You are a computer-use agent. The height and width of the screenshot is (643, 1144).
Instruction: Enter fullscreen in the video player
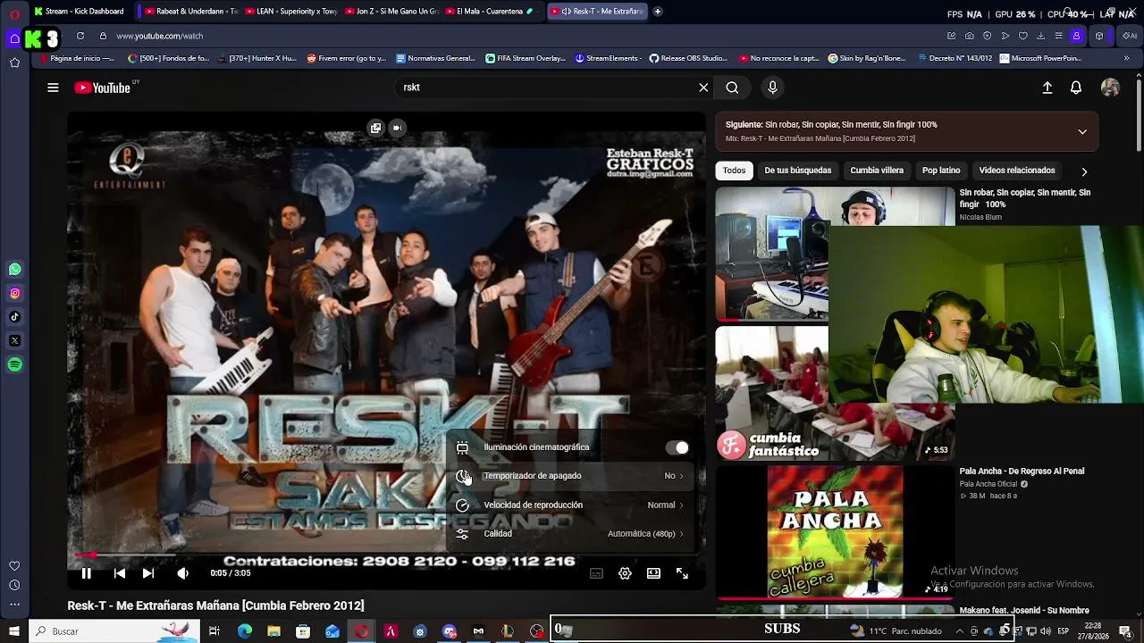click(x=682, y=573)
